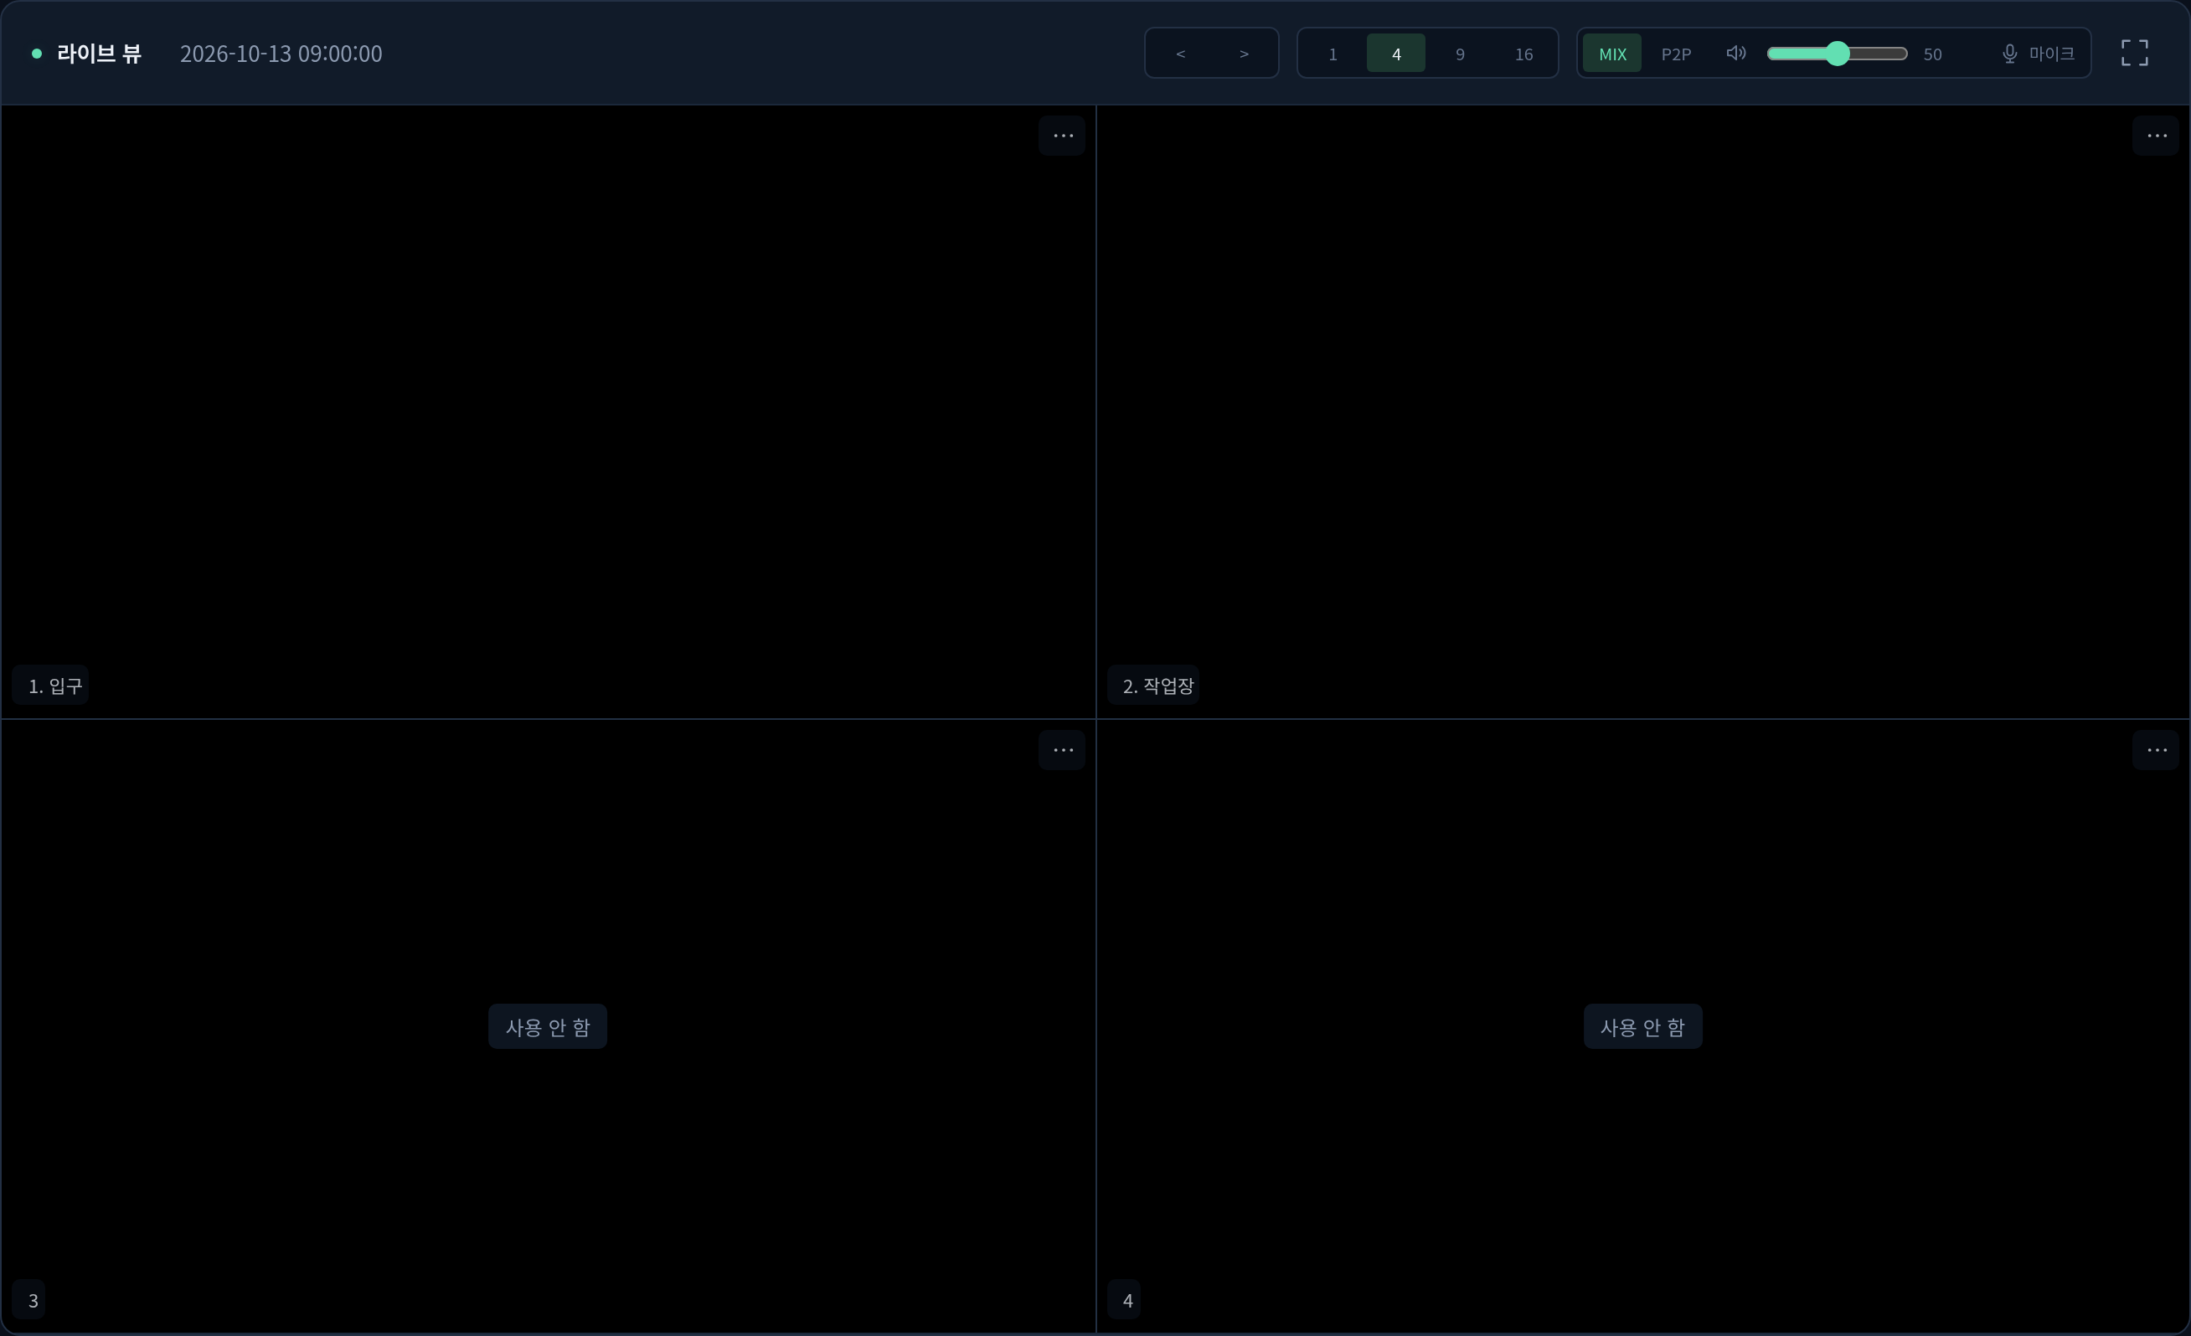The image size is (2191, 1336).
Task: Go to previous camera page
Action: [x=1180, y=54]
